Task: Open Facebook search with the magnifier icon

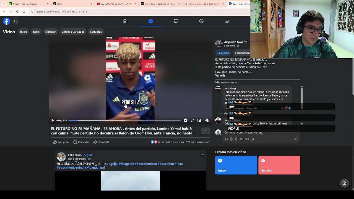Action: click(15, 21)
